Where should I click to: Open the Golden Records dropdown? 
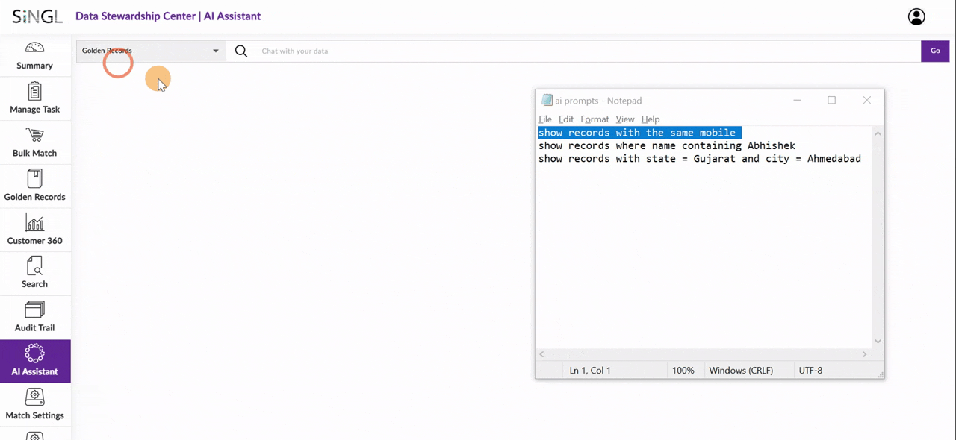click(216, 51)
